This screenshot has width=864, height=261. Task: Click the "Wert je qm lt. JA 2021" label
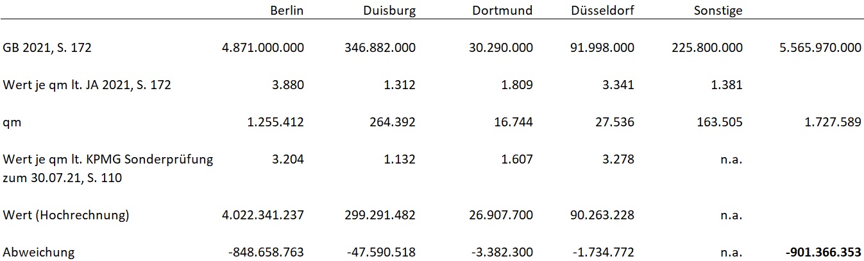coord(87,85)
